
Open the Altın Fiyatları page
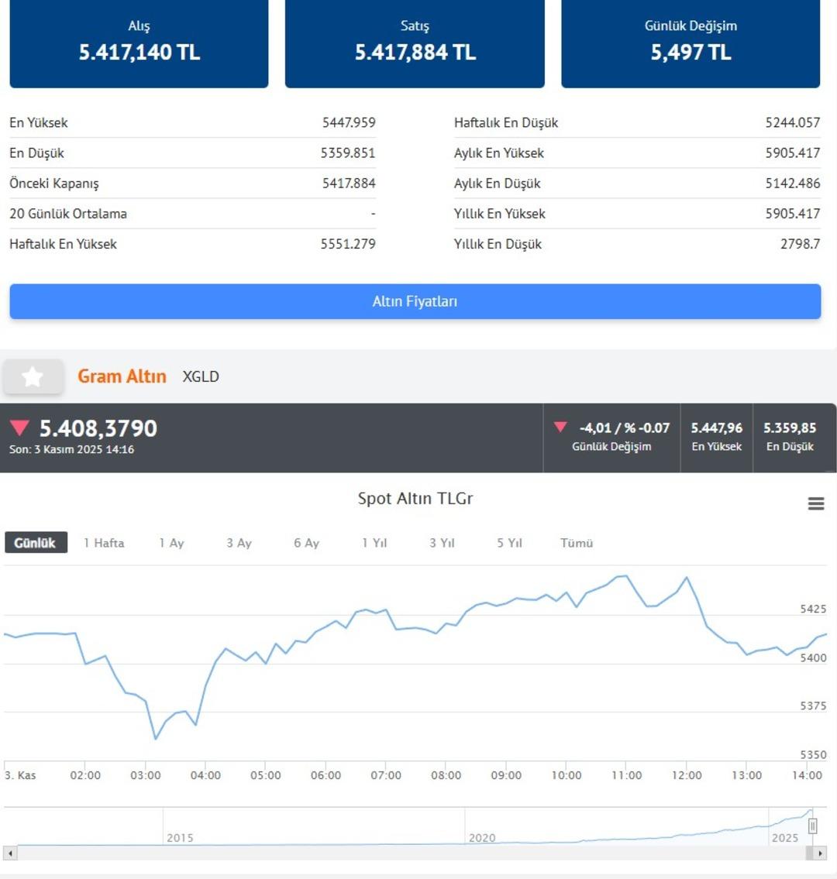point(415,301)
